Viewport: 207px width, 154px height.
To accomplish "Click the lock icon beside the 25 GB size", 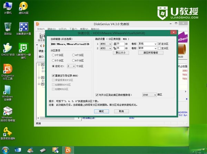I will [115, 44].
